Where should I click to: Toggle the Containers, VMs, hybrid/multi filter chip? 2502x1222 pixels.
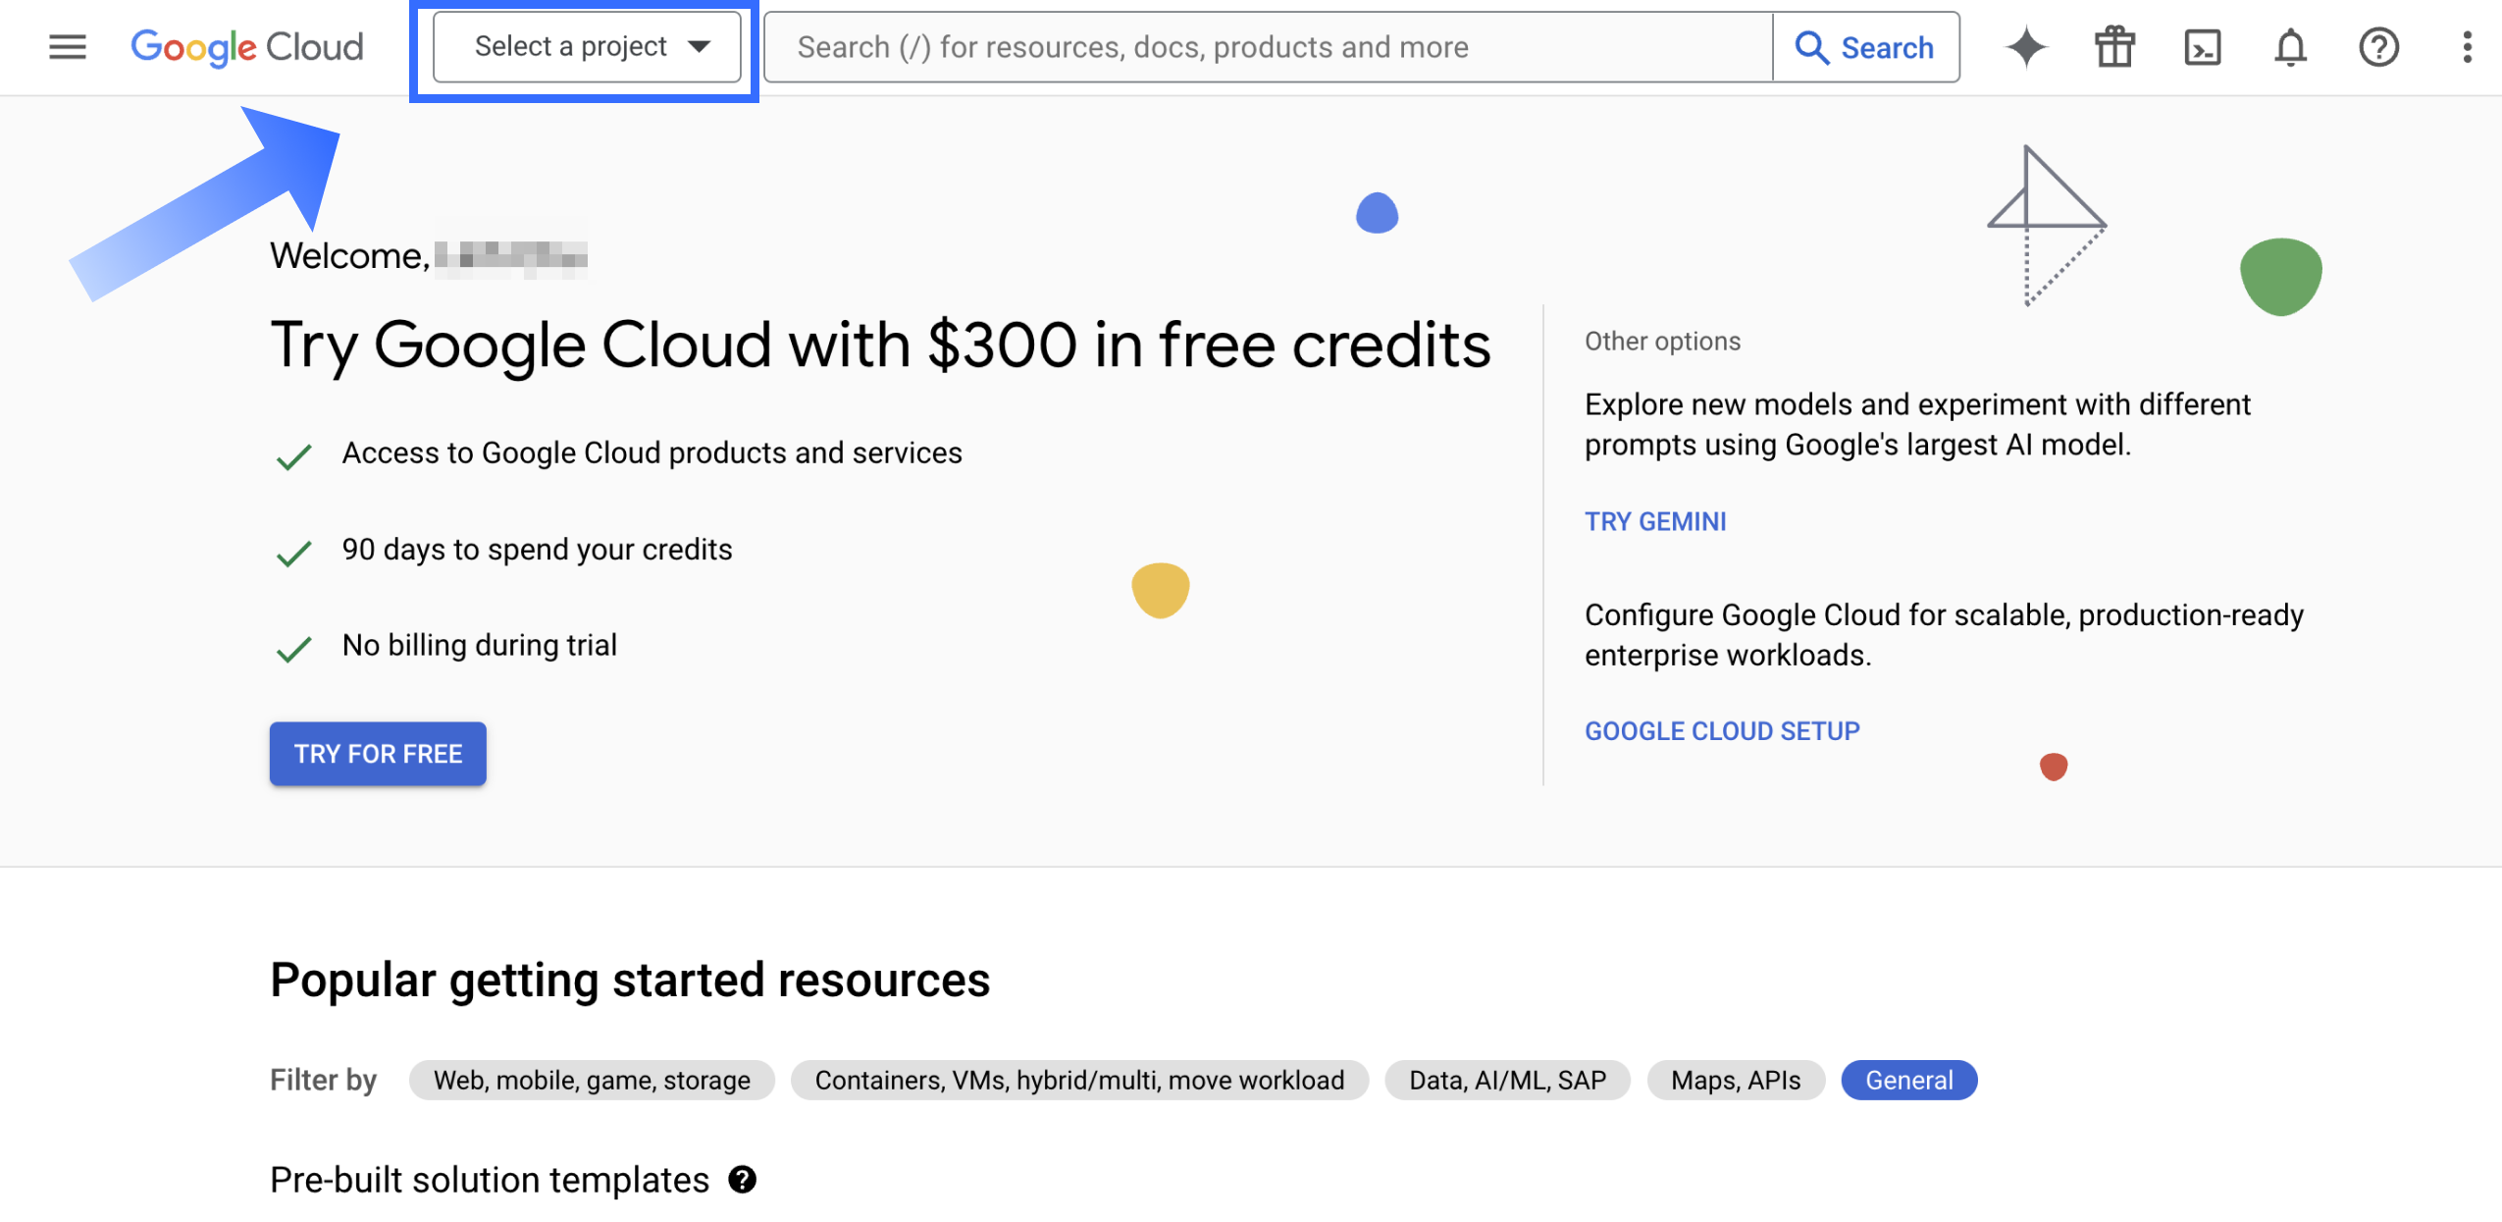coord(1078,1080)
